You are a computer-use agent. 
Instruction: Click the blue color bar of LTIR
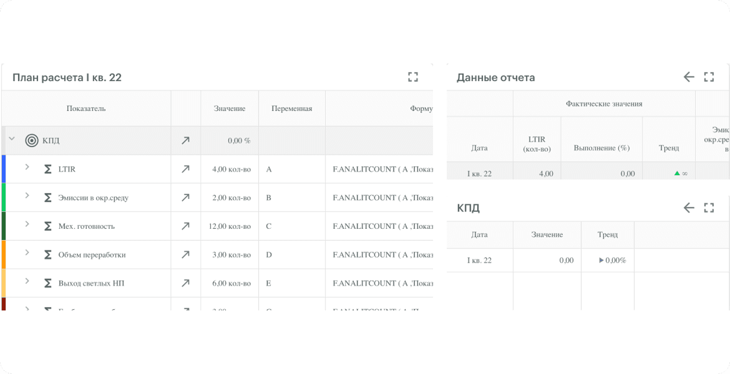pyautogui.click(x=3, y=169)
